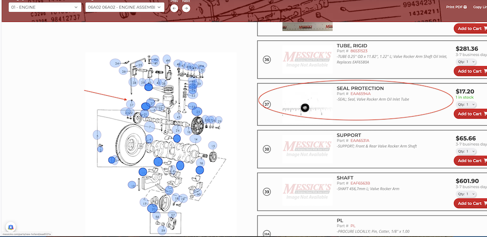Image resolution: width=487 pixels, height=237 pixels.
Task: Click the SEAL PROTECTION part title
Action: (x=360, y=88)
